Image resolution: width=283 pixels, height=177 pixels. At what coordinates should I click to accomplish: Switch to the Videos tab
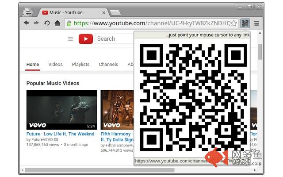[x=55, y=65]
